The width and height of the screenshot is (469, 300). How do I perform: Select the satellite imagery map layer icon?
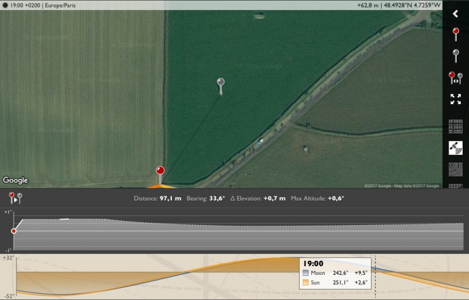click(x=456, y=148)
